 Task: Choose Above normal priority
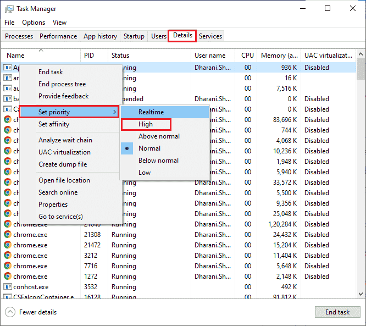pos(159,136)
